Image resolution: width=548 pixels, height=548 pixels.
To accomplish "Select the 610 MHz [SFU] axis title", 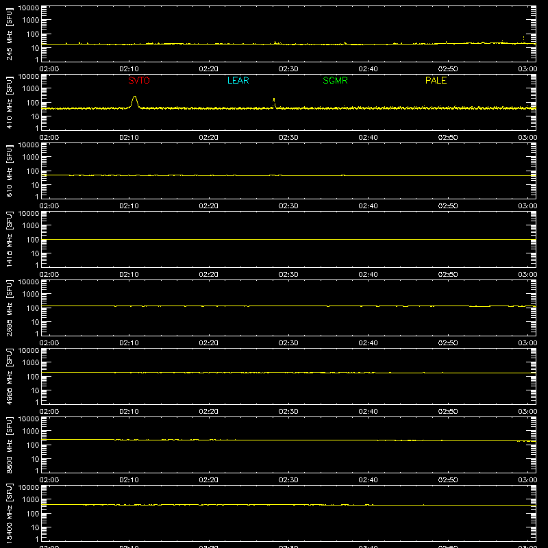I will [10, 171].
